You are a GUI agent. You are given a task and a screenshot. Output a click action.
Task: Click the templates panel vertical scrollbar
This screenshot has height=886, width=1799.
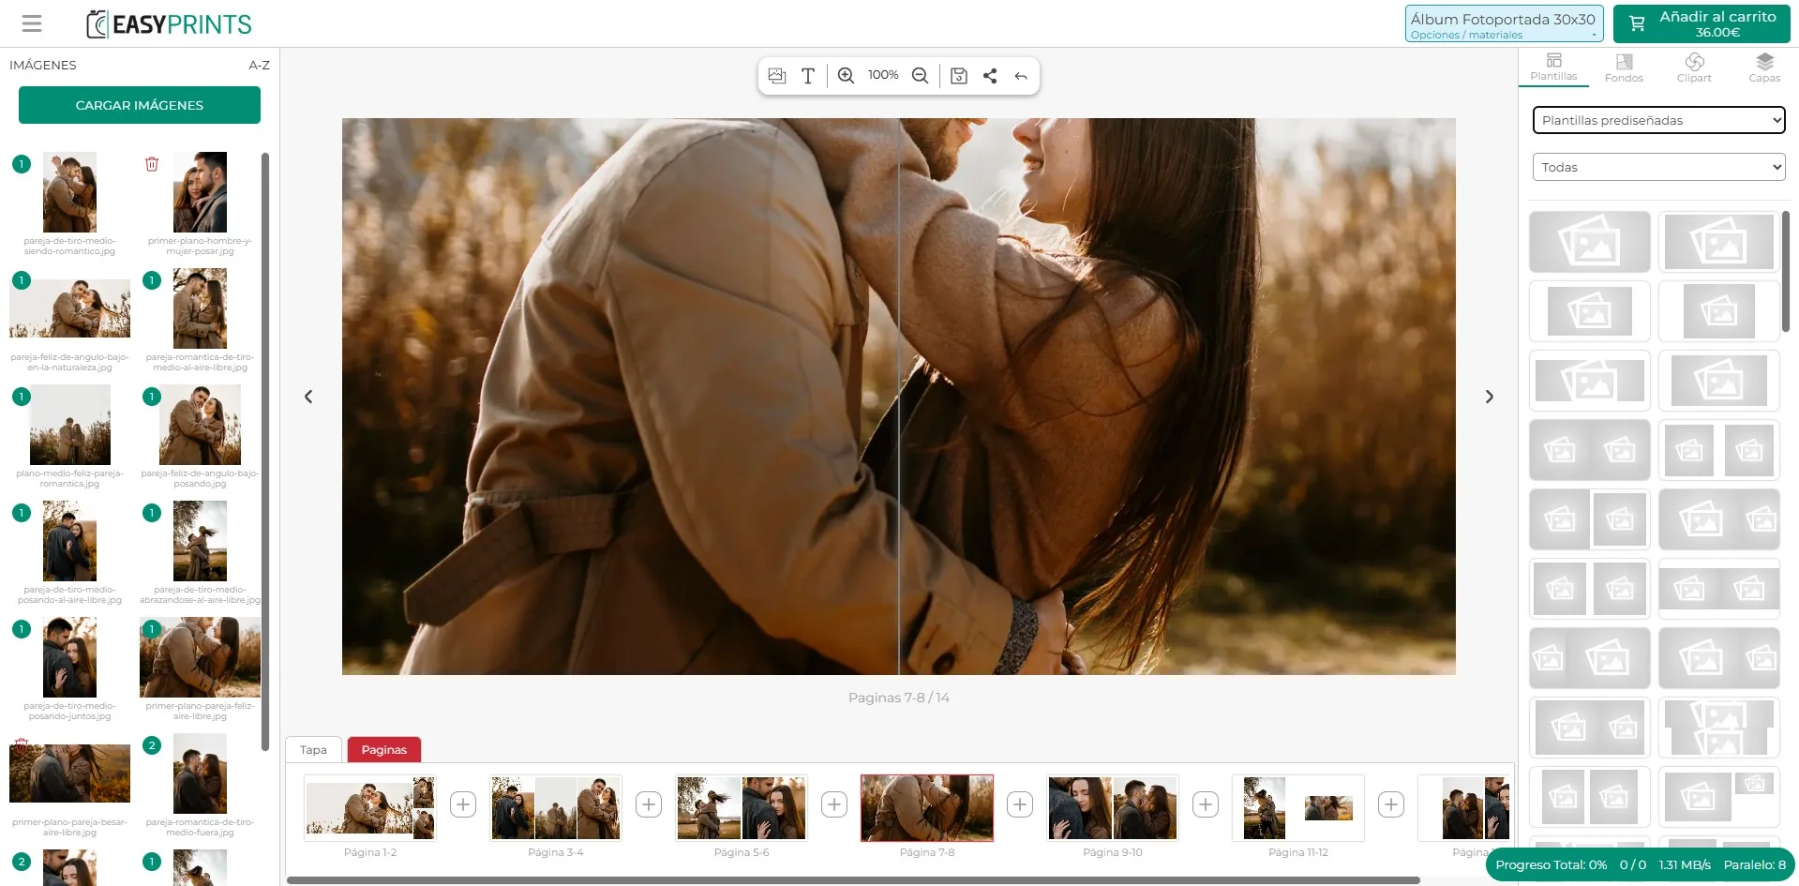click(1786, 272)
